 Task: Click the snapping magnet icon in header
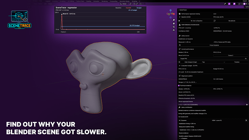click(134, 4)
